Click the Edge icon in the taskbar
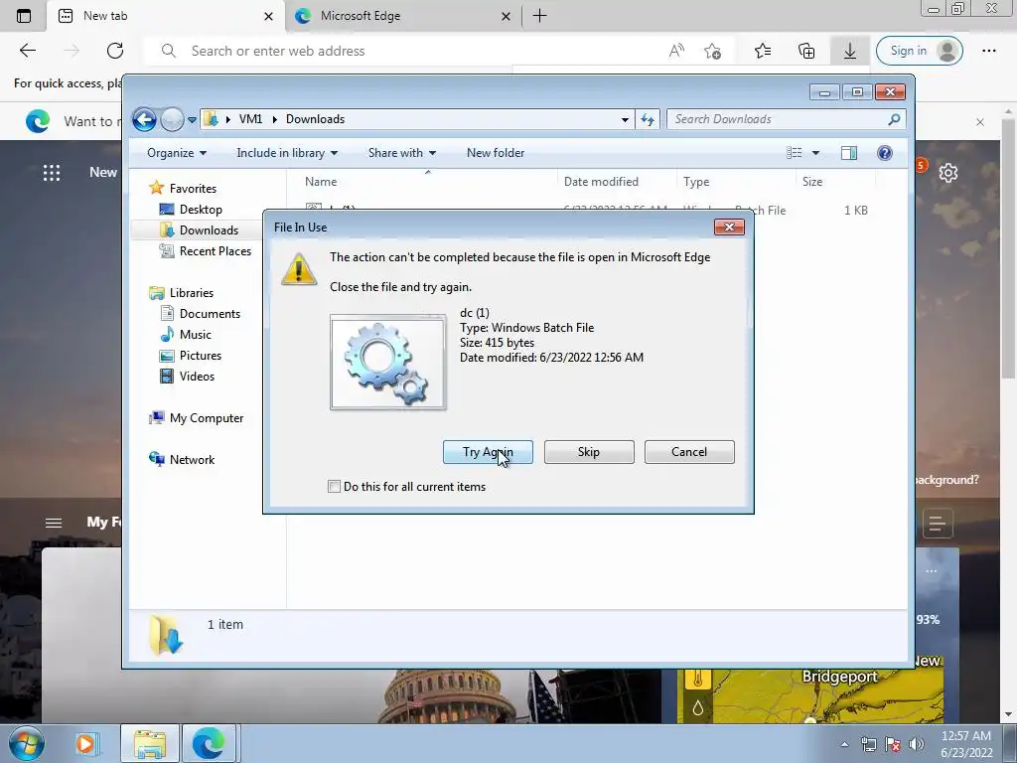This screenshot has height=763, width=1017. 209,743
